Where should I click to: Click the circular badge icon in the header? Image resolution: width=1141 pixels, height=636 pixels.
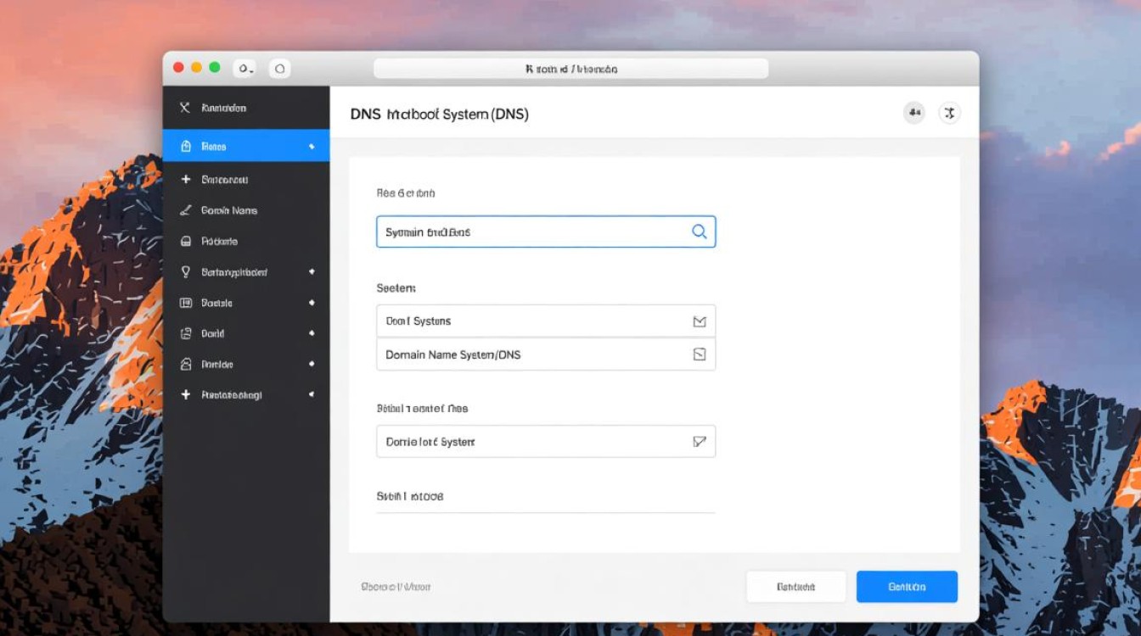click(x=914, y=112)
